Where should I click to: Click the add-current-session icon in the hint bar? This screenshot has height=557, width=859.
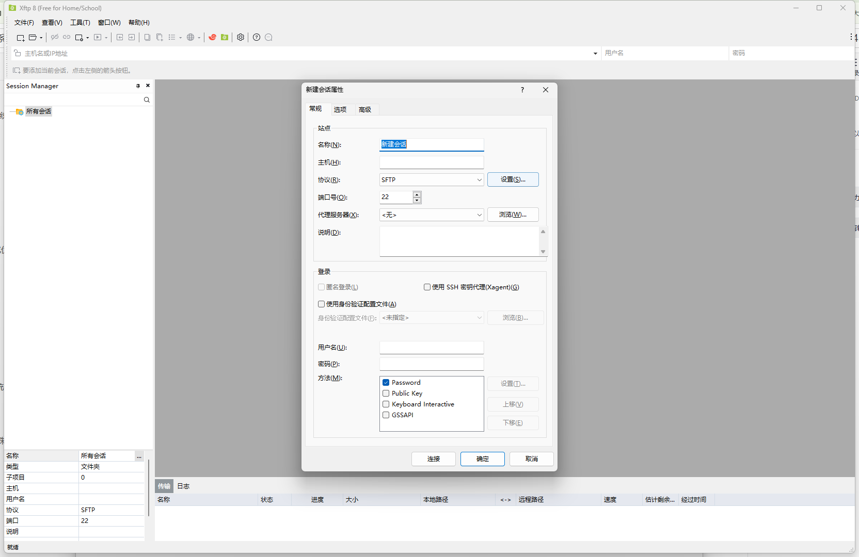click(17, 71)
